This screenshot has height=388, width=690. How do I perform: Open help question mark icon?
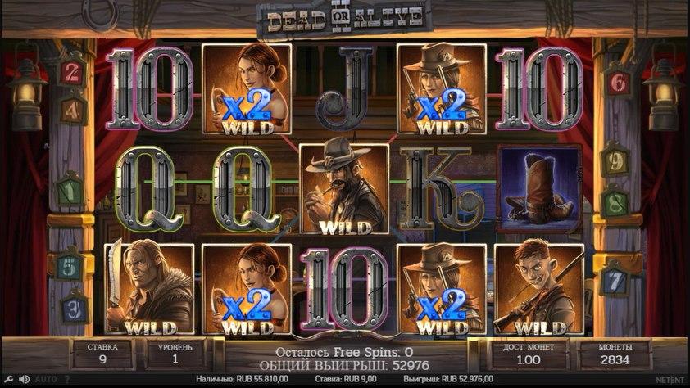click(x=67, y=379)
